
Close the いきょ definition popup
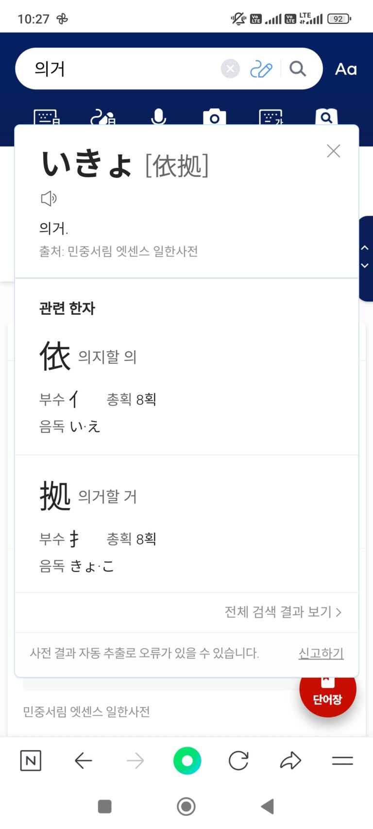pyautogui.click(x=333, y=151)
